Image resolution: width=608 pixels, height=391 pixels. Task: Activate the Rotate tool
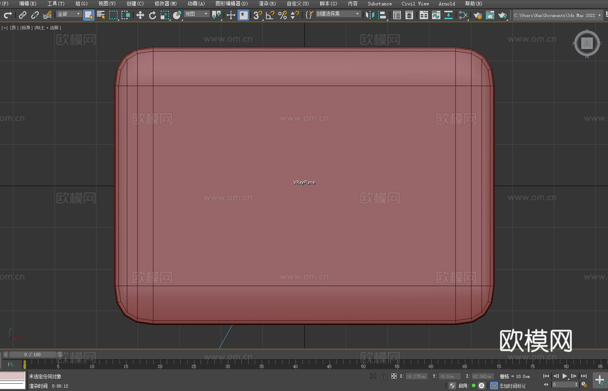(153, 15)
